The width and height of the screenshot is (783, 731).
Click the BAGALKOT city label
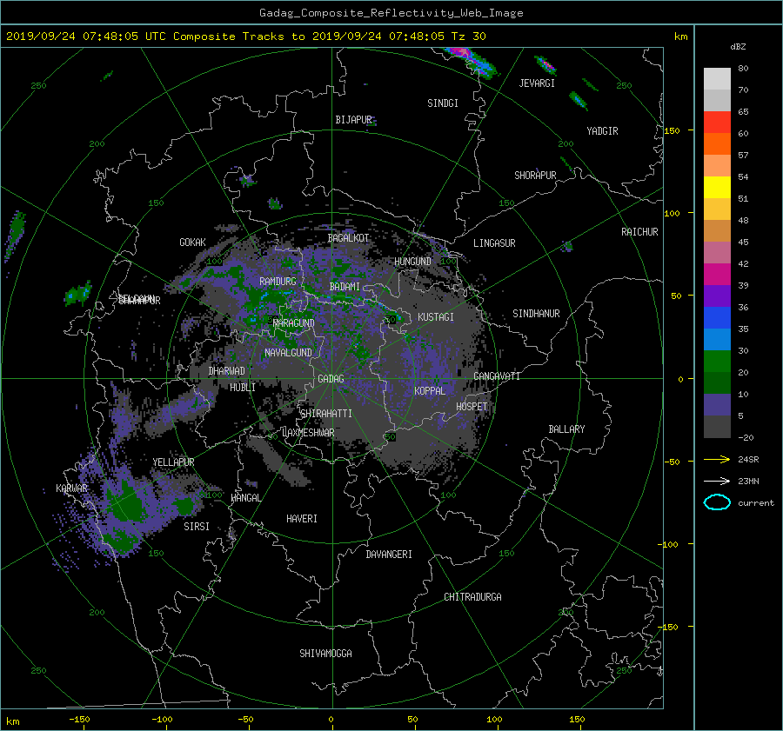[x=348, y=238]
